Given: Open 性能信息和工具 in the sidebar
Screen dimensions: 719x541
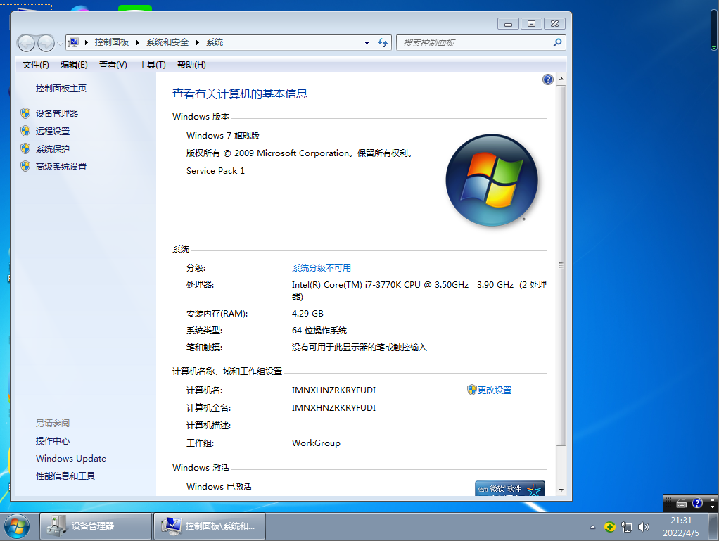Looking at the screenshot, I should click(65, 476).
